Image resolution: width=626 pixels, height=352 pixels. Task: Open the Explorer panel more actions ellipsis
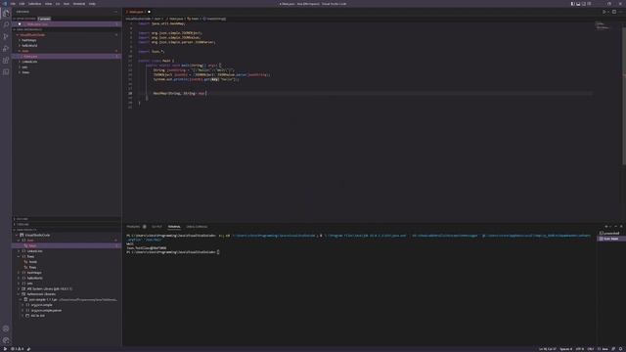click(116, 12)
